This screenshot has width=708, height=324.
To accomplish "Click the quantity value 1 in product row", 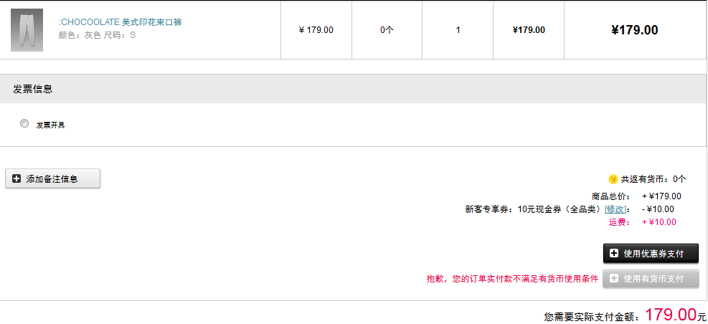I will pos(458,30).
